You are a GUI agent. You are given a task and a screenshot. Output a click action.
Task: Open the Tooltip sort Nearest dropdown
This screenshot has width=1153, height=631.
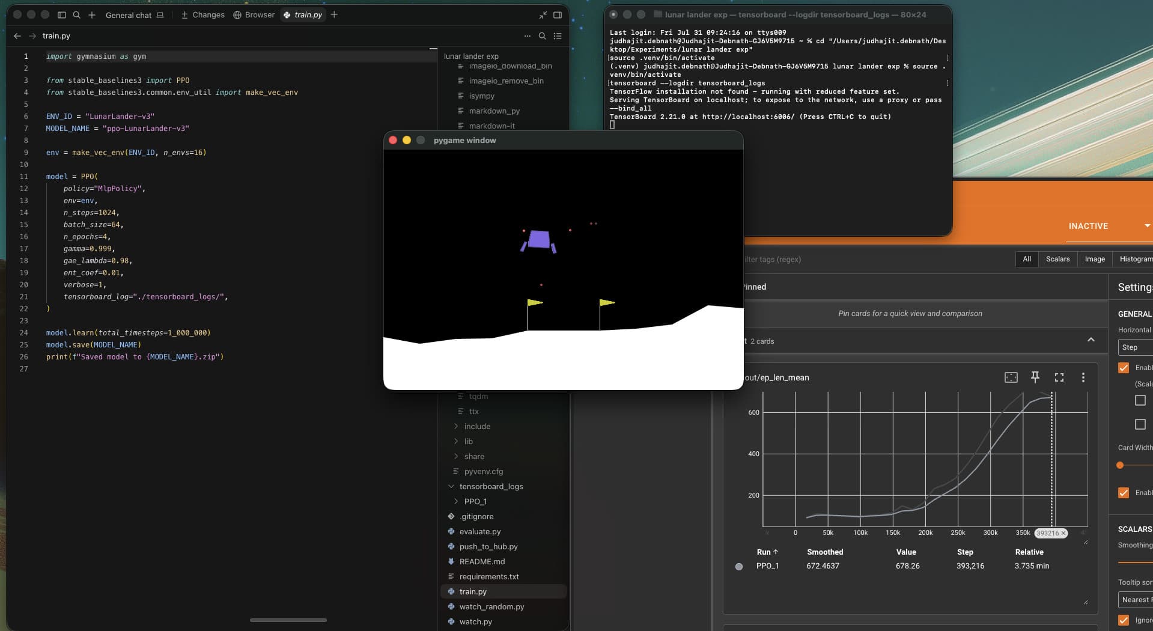point(1135,600)
